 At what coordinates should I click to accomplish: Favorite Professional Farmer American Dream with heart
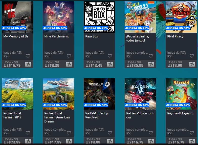tap(69, 133)
